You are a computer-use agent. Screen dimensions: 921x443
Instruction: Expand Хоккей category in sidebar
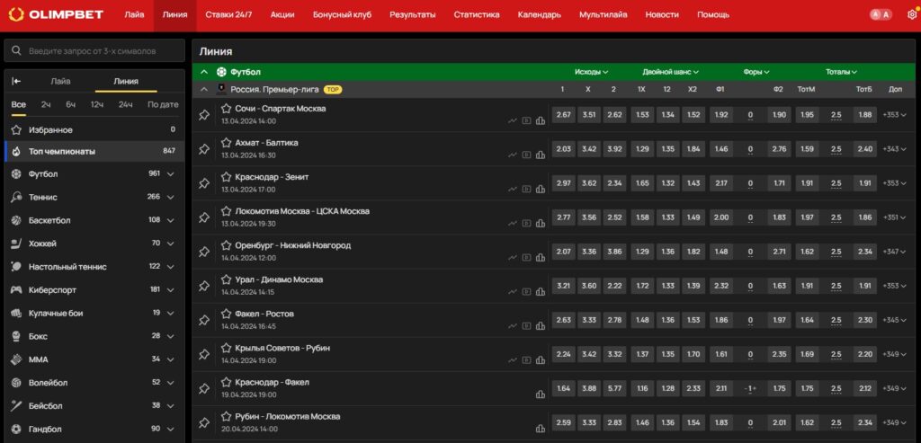pos(171,244)
